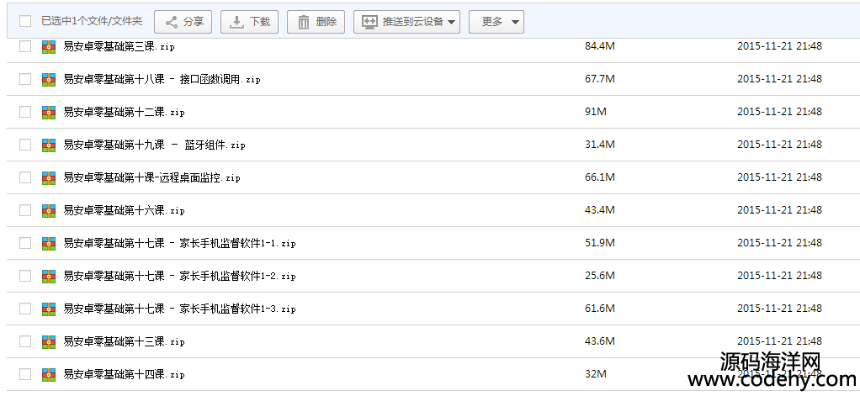860x396 pixels.
Task: Click the zip icon beside 第十二课
Action: (x=49, y=113)
